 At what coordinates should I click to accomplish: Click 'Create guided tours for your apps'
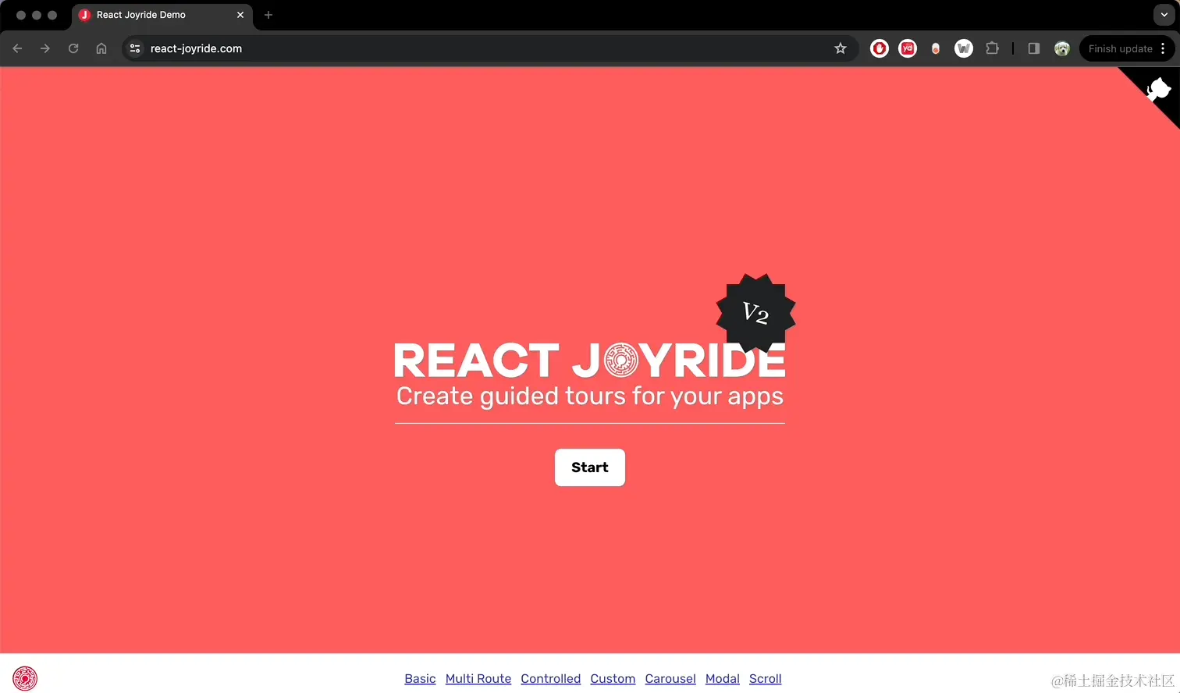pyautogui.click(x=590, y=396)
